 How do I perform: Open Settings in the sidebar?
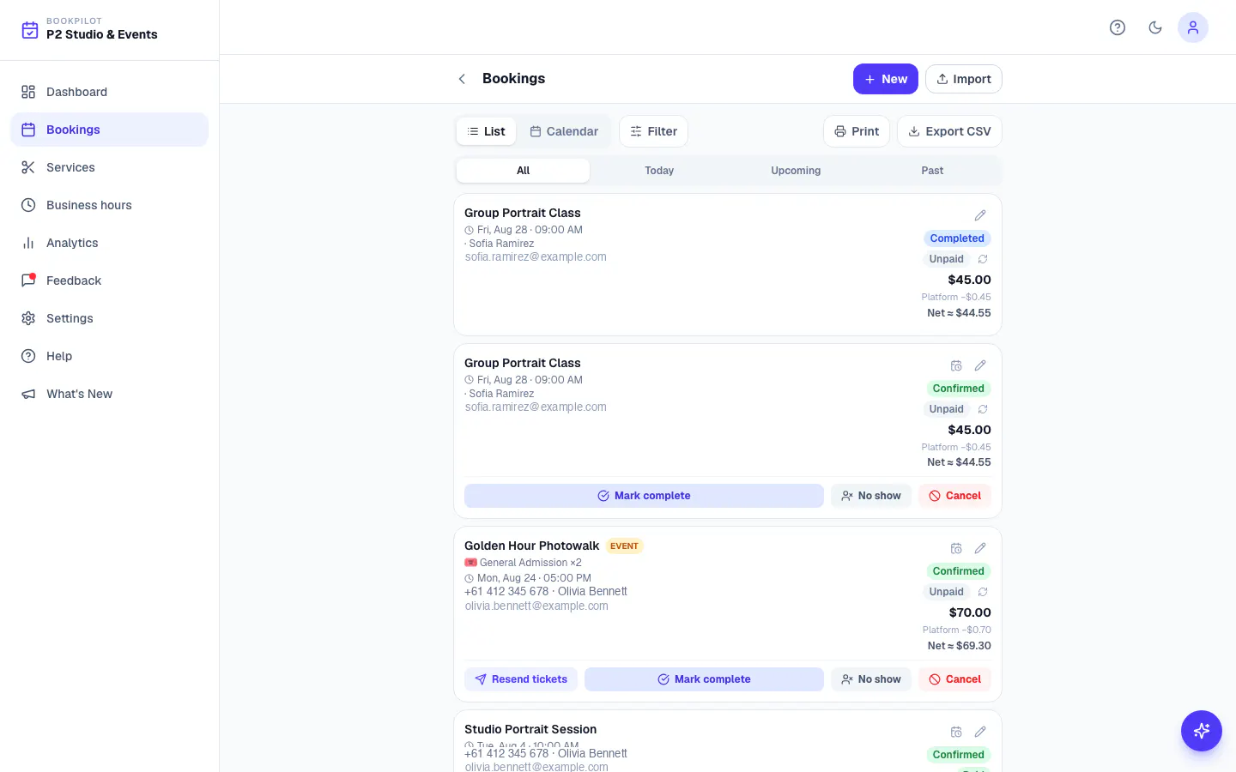(109, 318)
